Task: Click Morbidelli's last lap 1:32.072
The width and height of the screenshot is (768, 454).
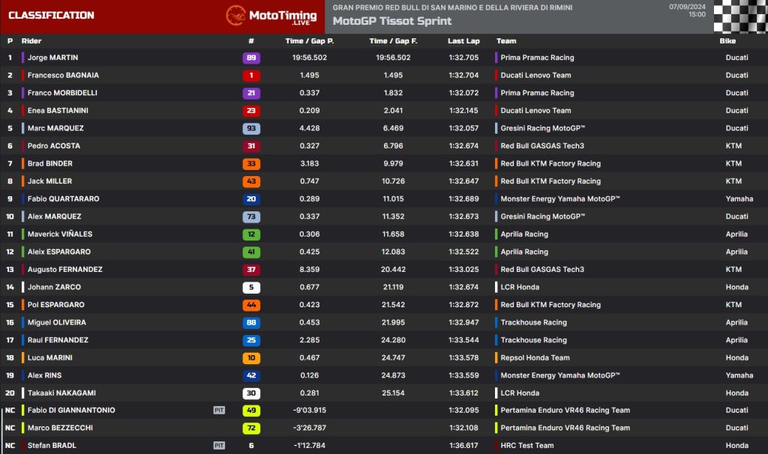Action: coord(463,93)
